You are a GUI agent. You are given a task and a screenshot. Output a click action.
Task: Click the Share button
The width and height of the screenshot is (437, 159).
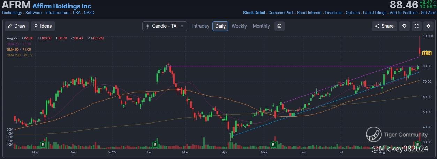[384, 26]
